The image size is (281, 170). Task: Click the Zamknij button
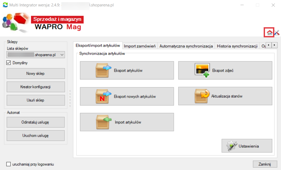click(x=265, y=164)
